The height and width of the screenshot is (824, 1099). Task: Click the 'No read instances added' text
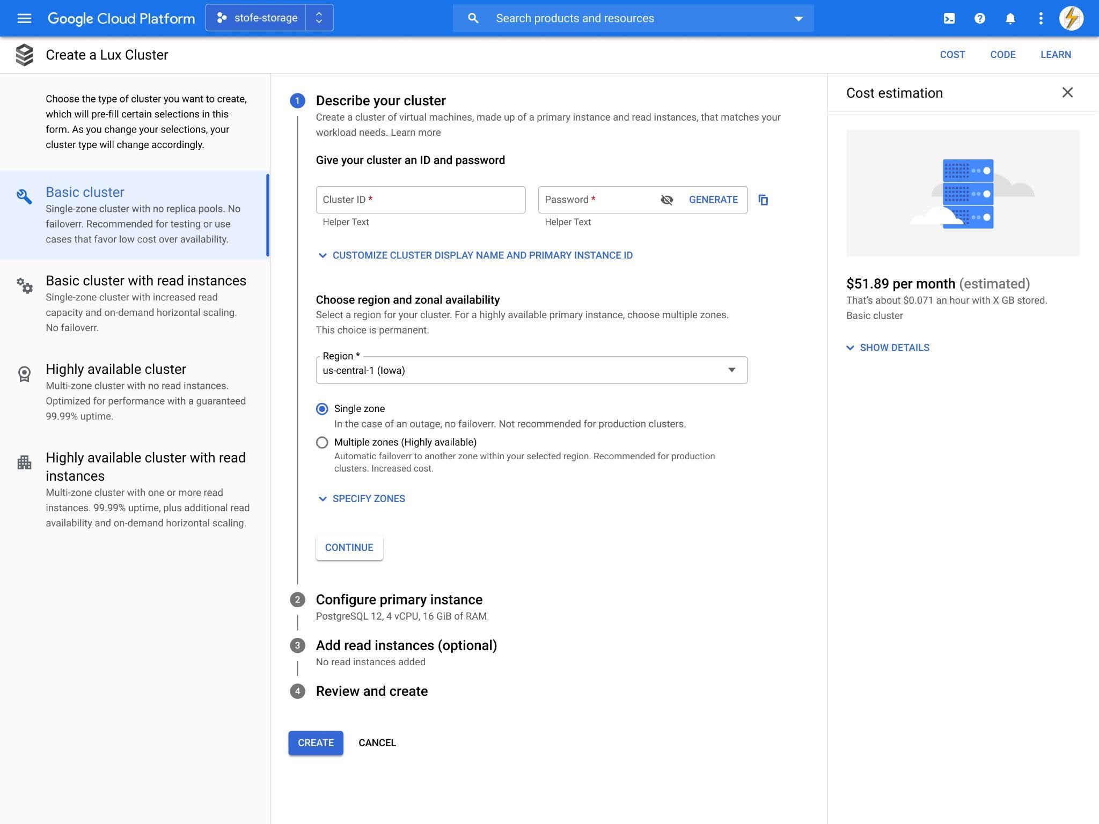coord(370,662)
